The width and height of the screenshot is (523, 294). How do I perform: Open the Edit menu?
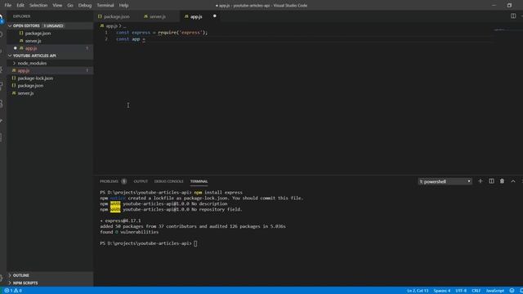pyautogui.click(x=20, y=6)
